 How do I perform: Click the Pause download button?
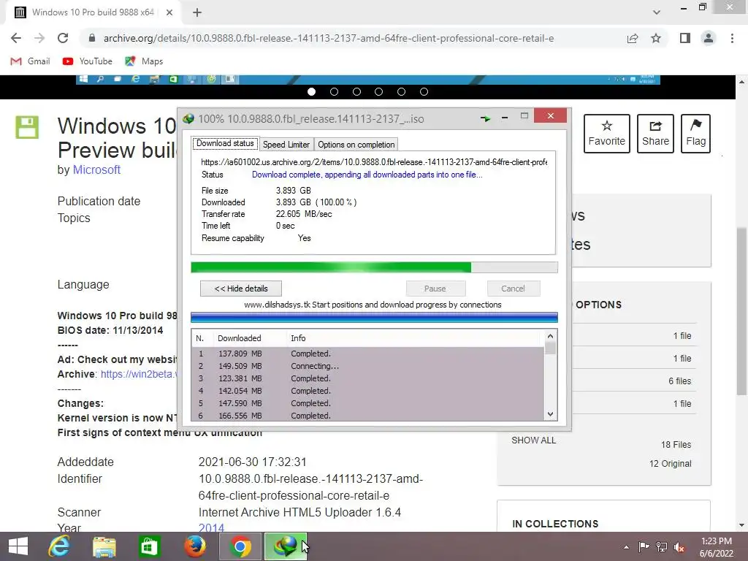click(x=435, y=289)
